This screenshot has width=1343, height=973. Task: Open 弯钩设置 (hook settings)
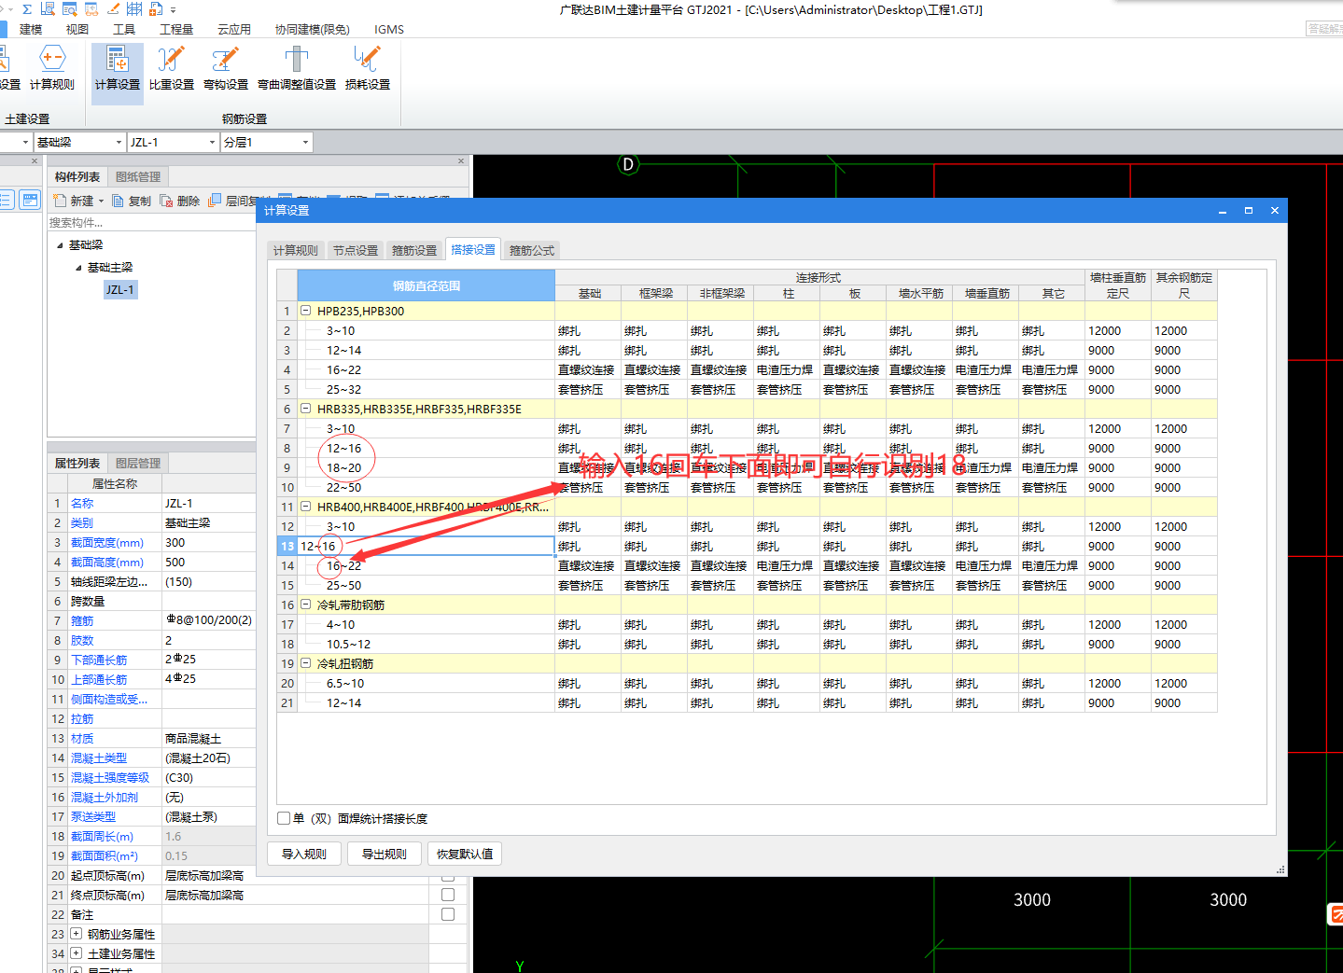click(x=226, y=68)
